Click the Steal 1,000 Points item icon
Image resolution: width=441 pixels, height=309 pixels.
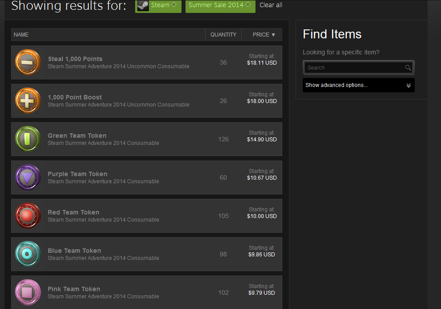tap(28, 62)
